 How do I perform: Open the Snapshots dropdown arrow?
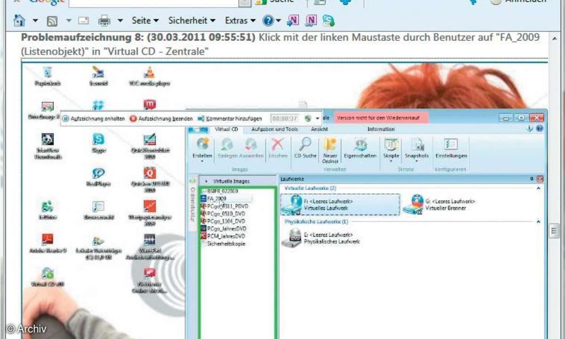417,161
